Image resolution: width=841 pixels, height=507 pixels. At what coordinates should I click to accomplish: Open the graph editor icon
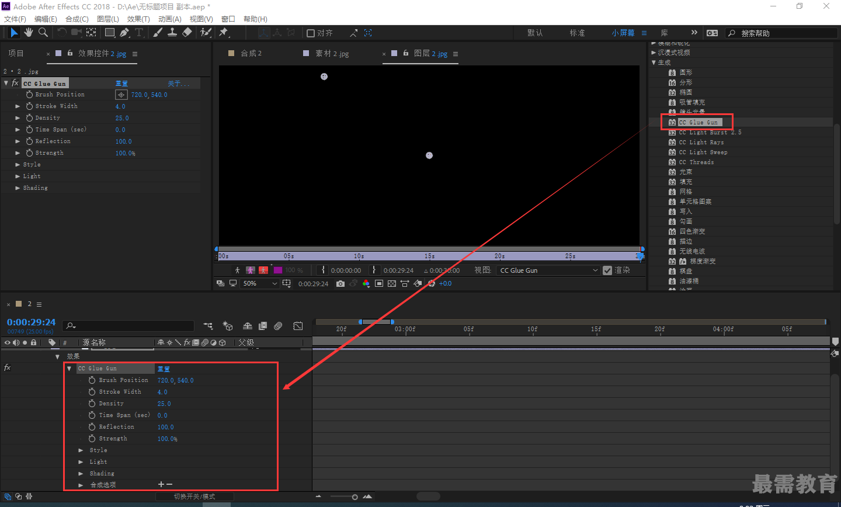point(298,326)
